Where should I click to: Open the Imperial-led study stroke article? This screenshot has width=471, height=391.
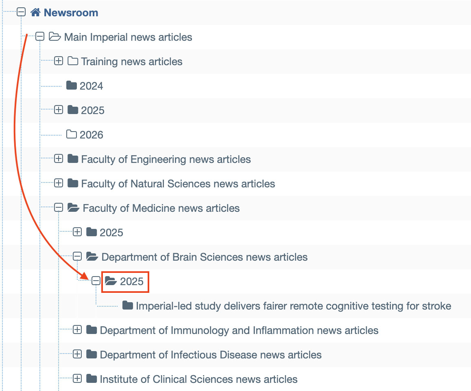pyautogui.click(x=293, y=306)
